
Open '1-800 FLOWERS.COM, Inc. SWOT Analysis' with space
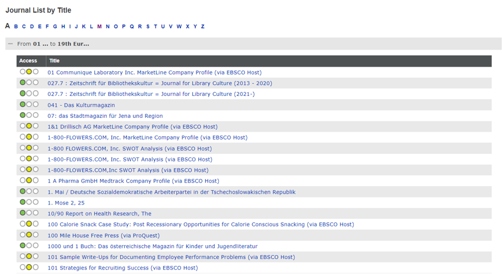[130, 149]
